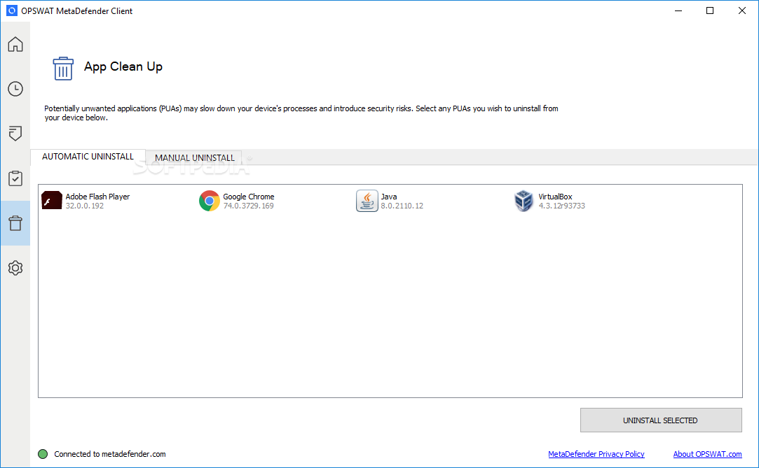
Task: Click the OPSWAT logo in title bar
Action: coord(12,10)
